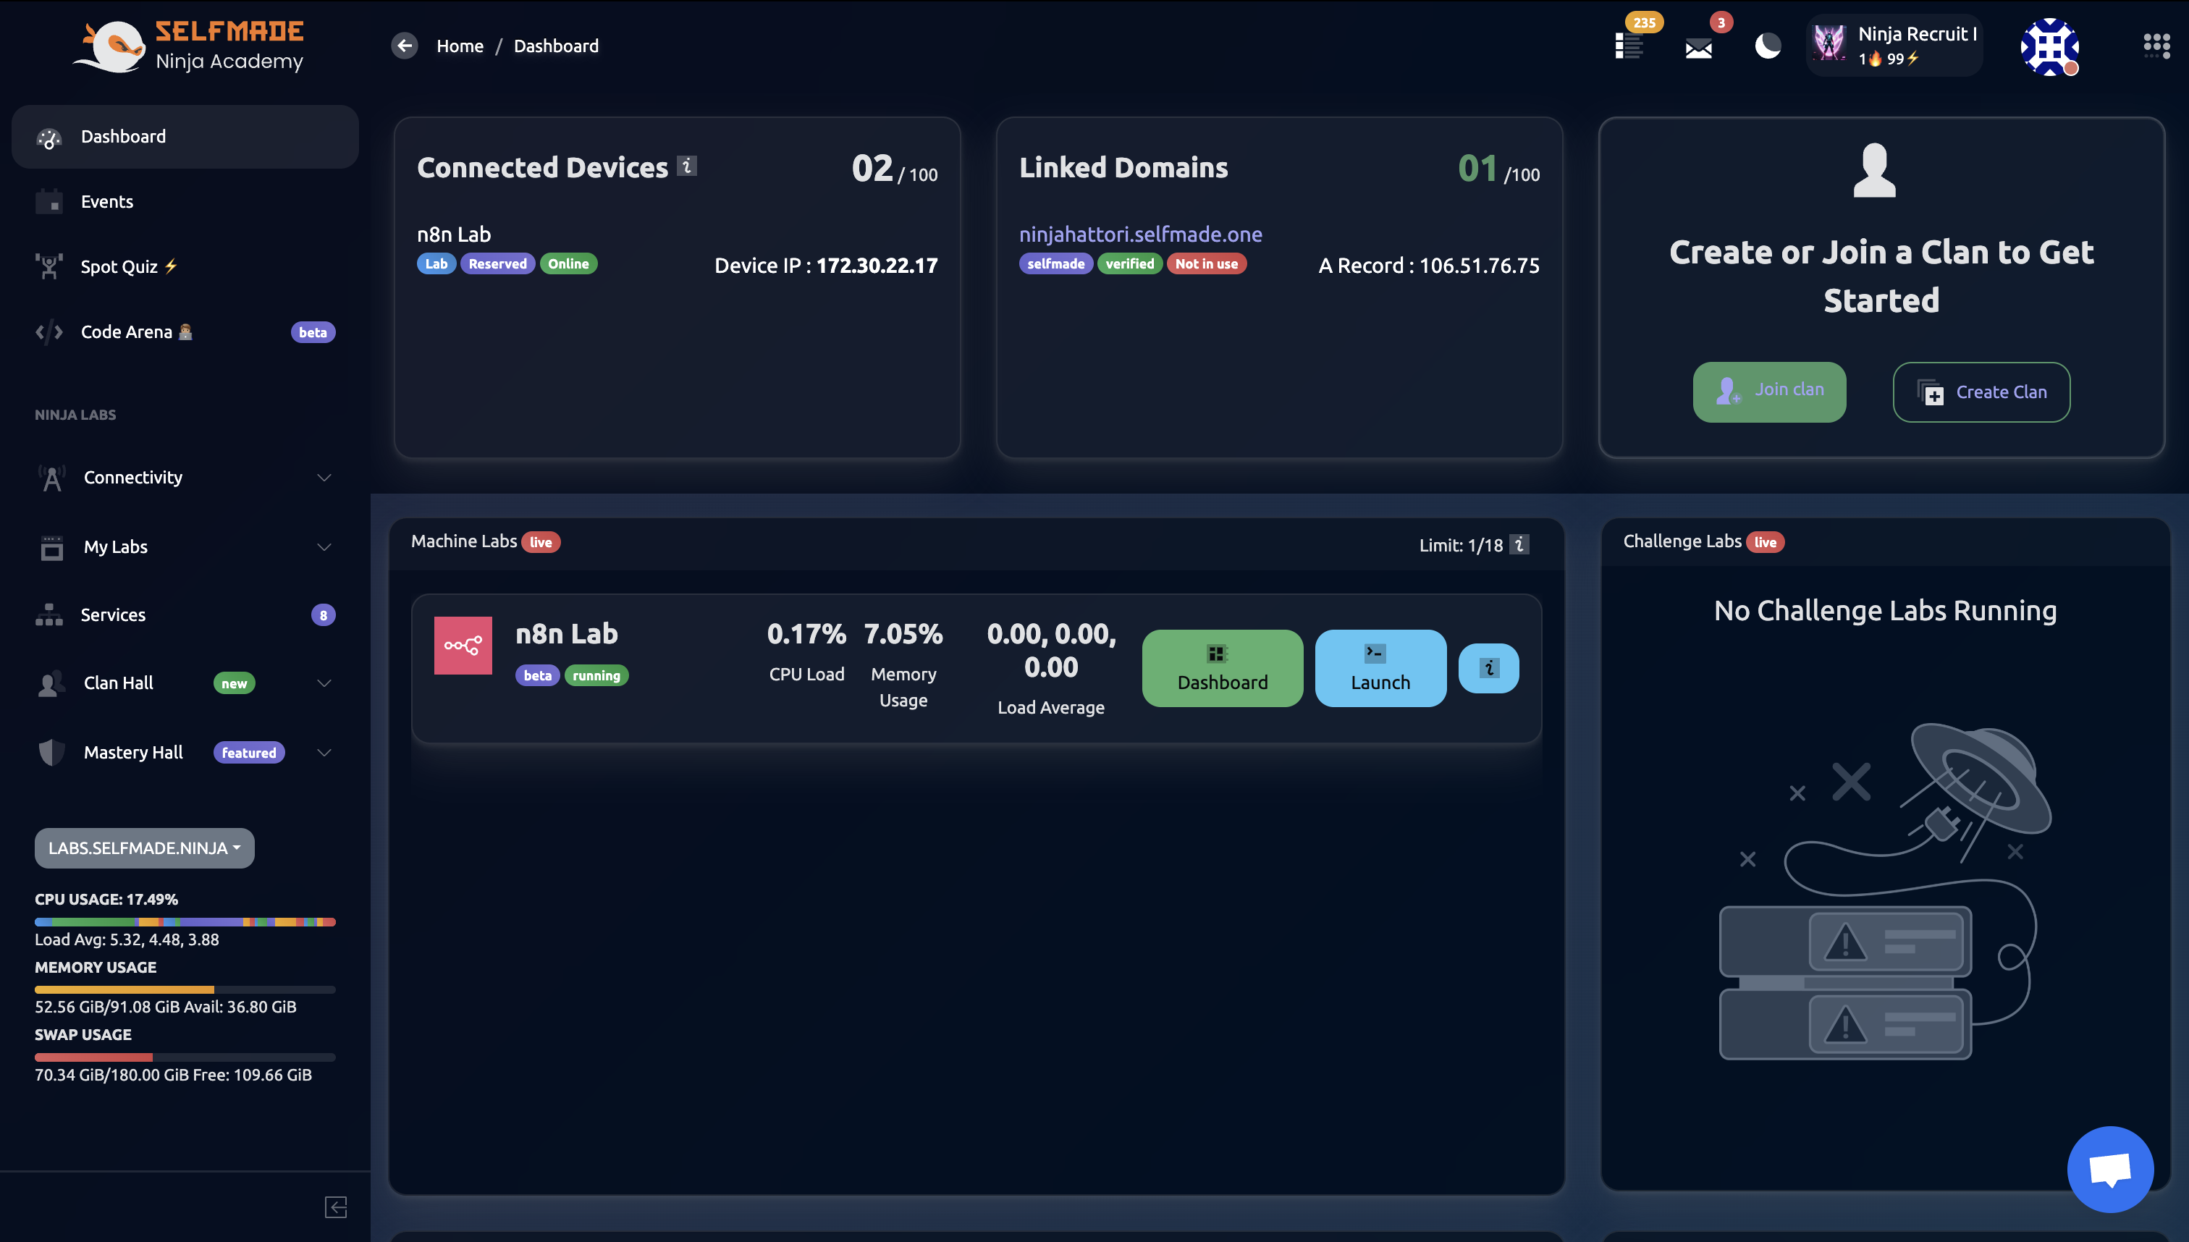Toggle dark mode moon icon

1768,45
